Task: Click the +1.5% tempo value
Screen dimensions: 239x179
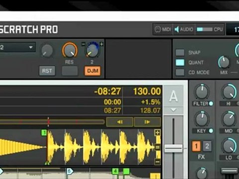Action: pos(150,102)
